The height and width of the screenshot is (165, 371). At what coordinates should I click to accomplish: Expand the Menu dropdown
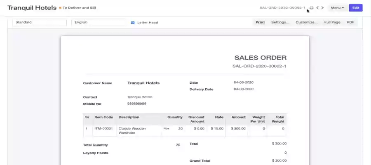tap(337, 8)
